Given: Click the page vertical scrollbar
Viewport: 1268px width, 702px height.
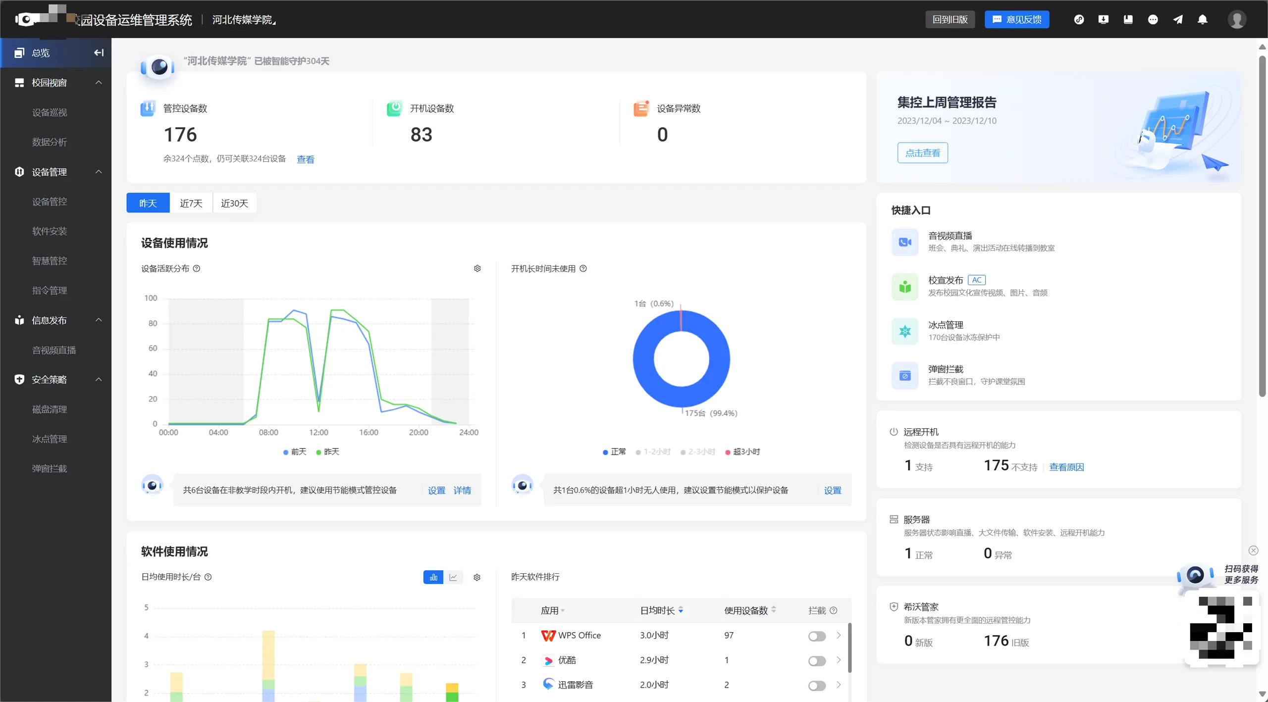Looking at the screenshot, I should [x=1263, y=226].
